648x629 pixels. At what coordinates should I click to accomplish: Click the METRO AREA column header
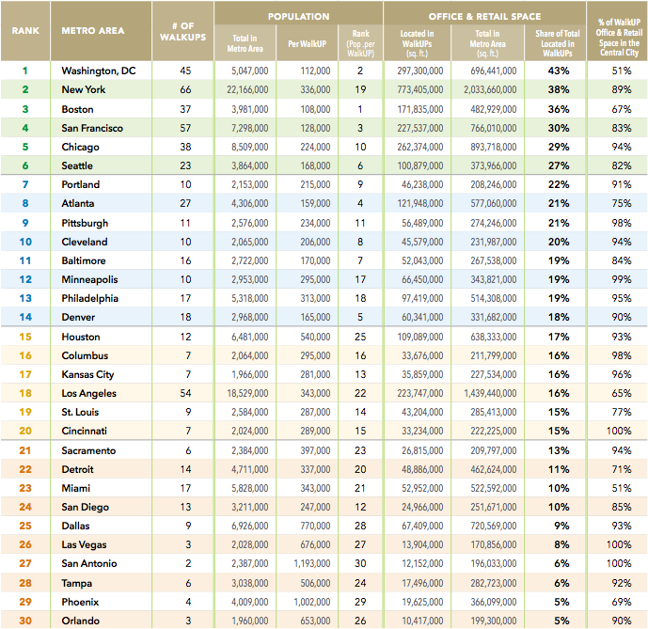pyautogui.click(x=94, y=30)
